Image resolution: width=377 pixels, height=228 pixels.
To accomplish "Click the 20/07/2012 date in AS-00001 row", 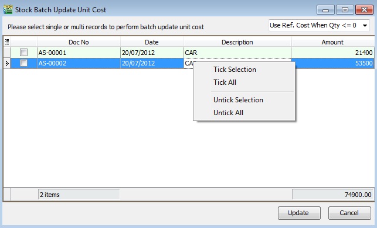I will [152, 53].
